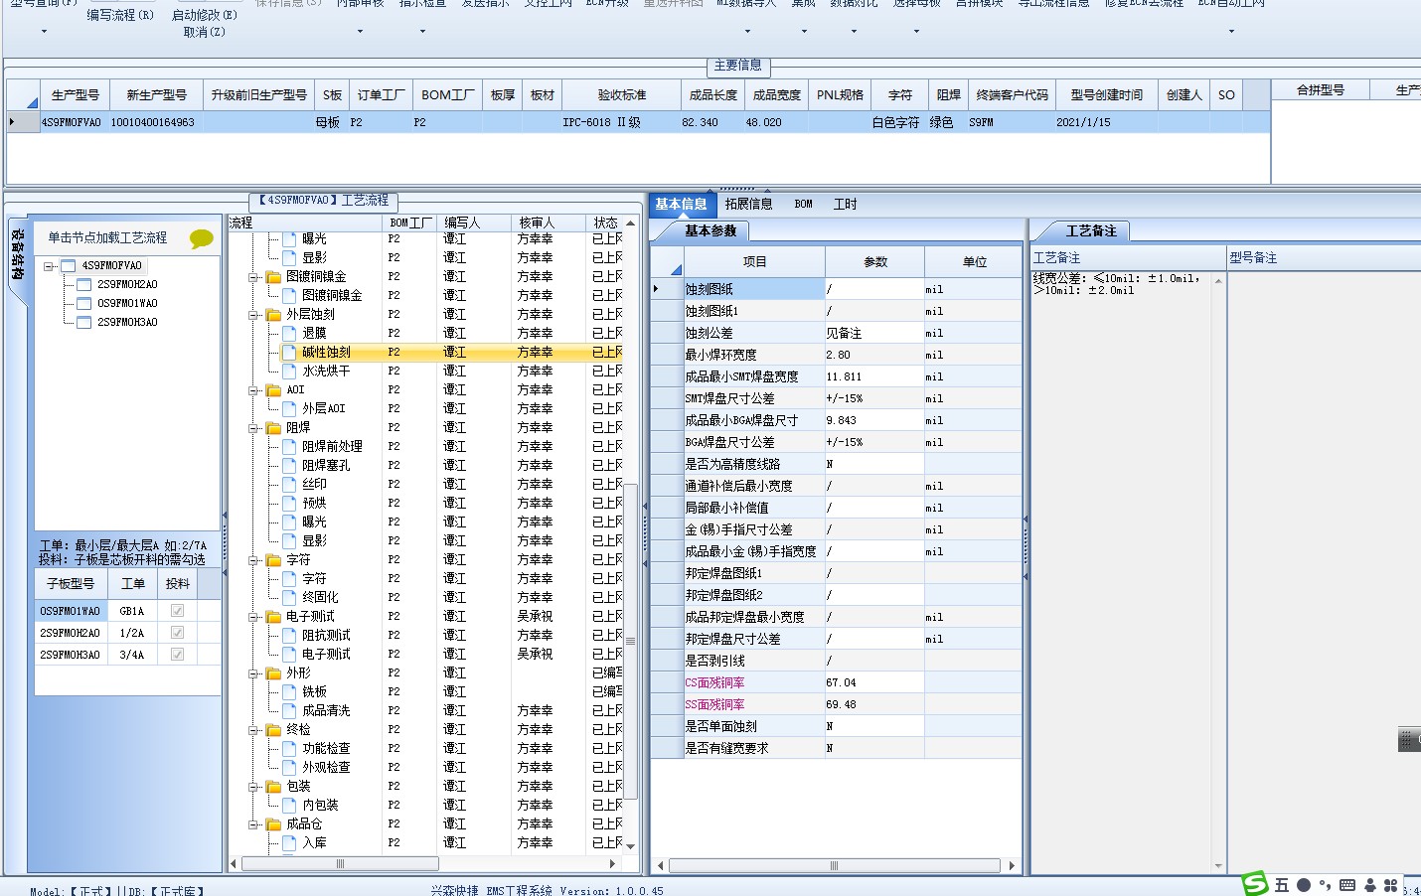Open Sogou soft keyboard icon
The width and height of the screenshot is (1421, 896).
1347,885
